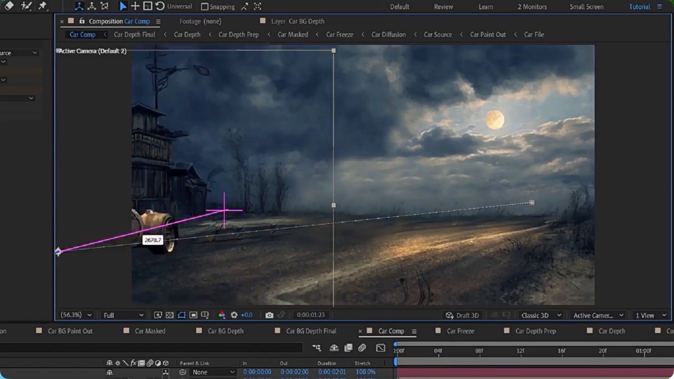Open the Car Depth Final breadcrumb
The width and height of the screenshot is (674, 379).
134,34
